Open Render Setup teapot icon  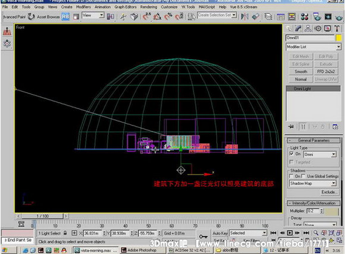coord(317,17)
